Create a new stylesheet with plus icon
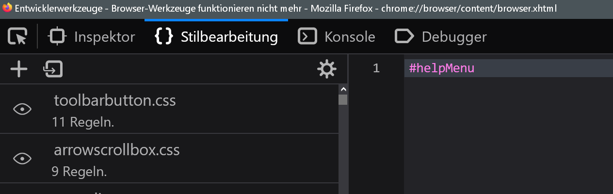The height and width of the screenshot is (194, 613). pos(19,69)
